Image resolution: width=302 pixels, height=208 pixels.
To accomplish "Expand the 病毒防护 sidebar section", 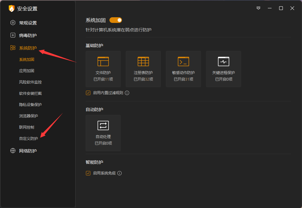I will pyautogui.click(x=28, y=35).
